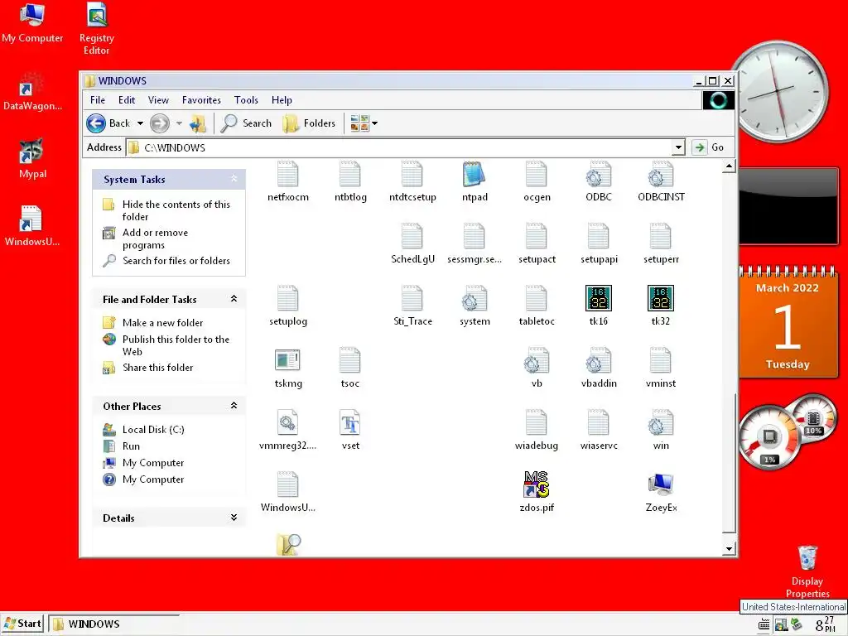Select the zdos.pif MS-DOS shortcut icon
This screenshot has height=636, width=848.
(536, 484)
